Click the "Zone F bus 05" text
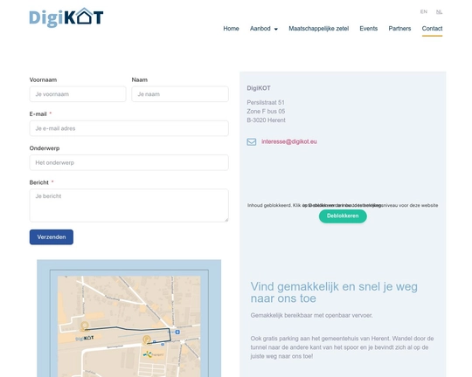Image resolution: width=472 pixels, height=377 pixels. 266,111
